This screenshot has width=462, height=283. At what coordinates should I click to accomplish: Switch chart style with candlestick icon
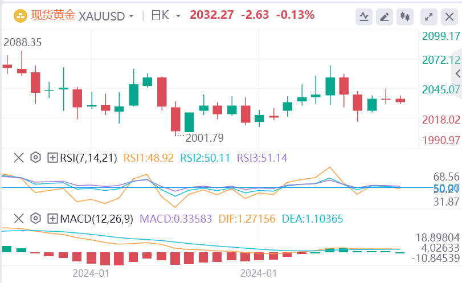pos(405,17)
